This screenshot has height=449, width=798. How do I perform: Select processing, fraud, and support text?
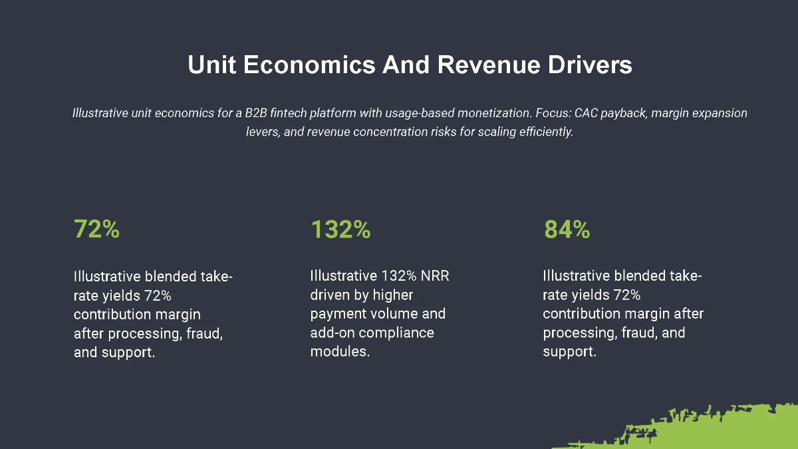153,343
